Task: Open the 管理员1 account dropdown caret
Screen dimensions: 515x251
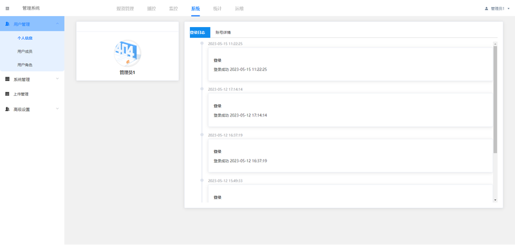Action: [509, 9]
